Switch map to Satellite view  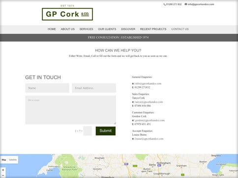[13, 160]
